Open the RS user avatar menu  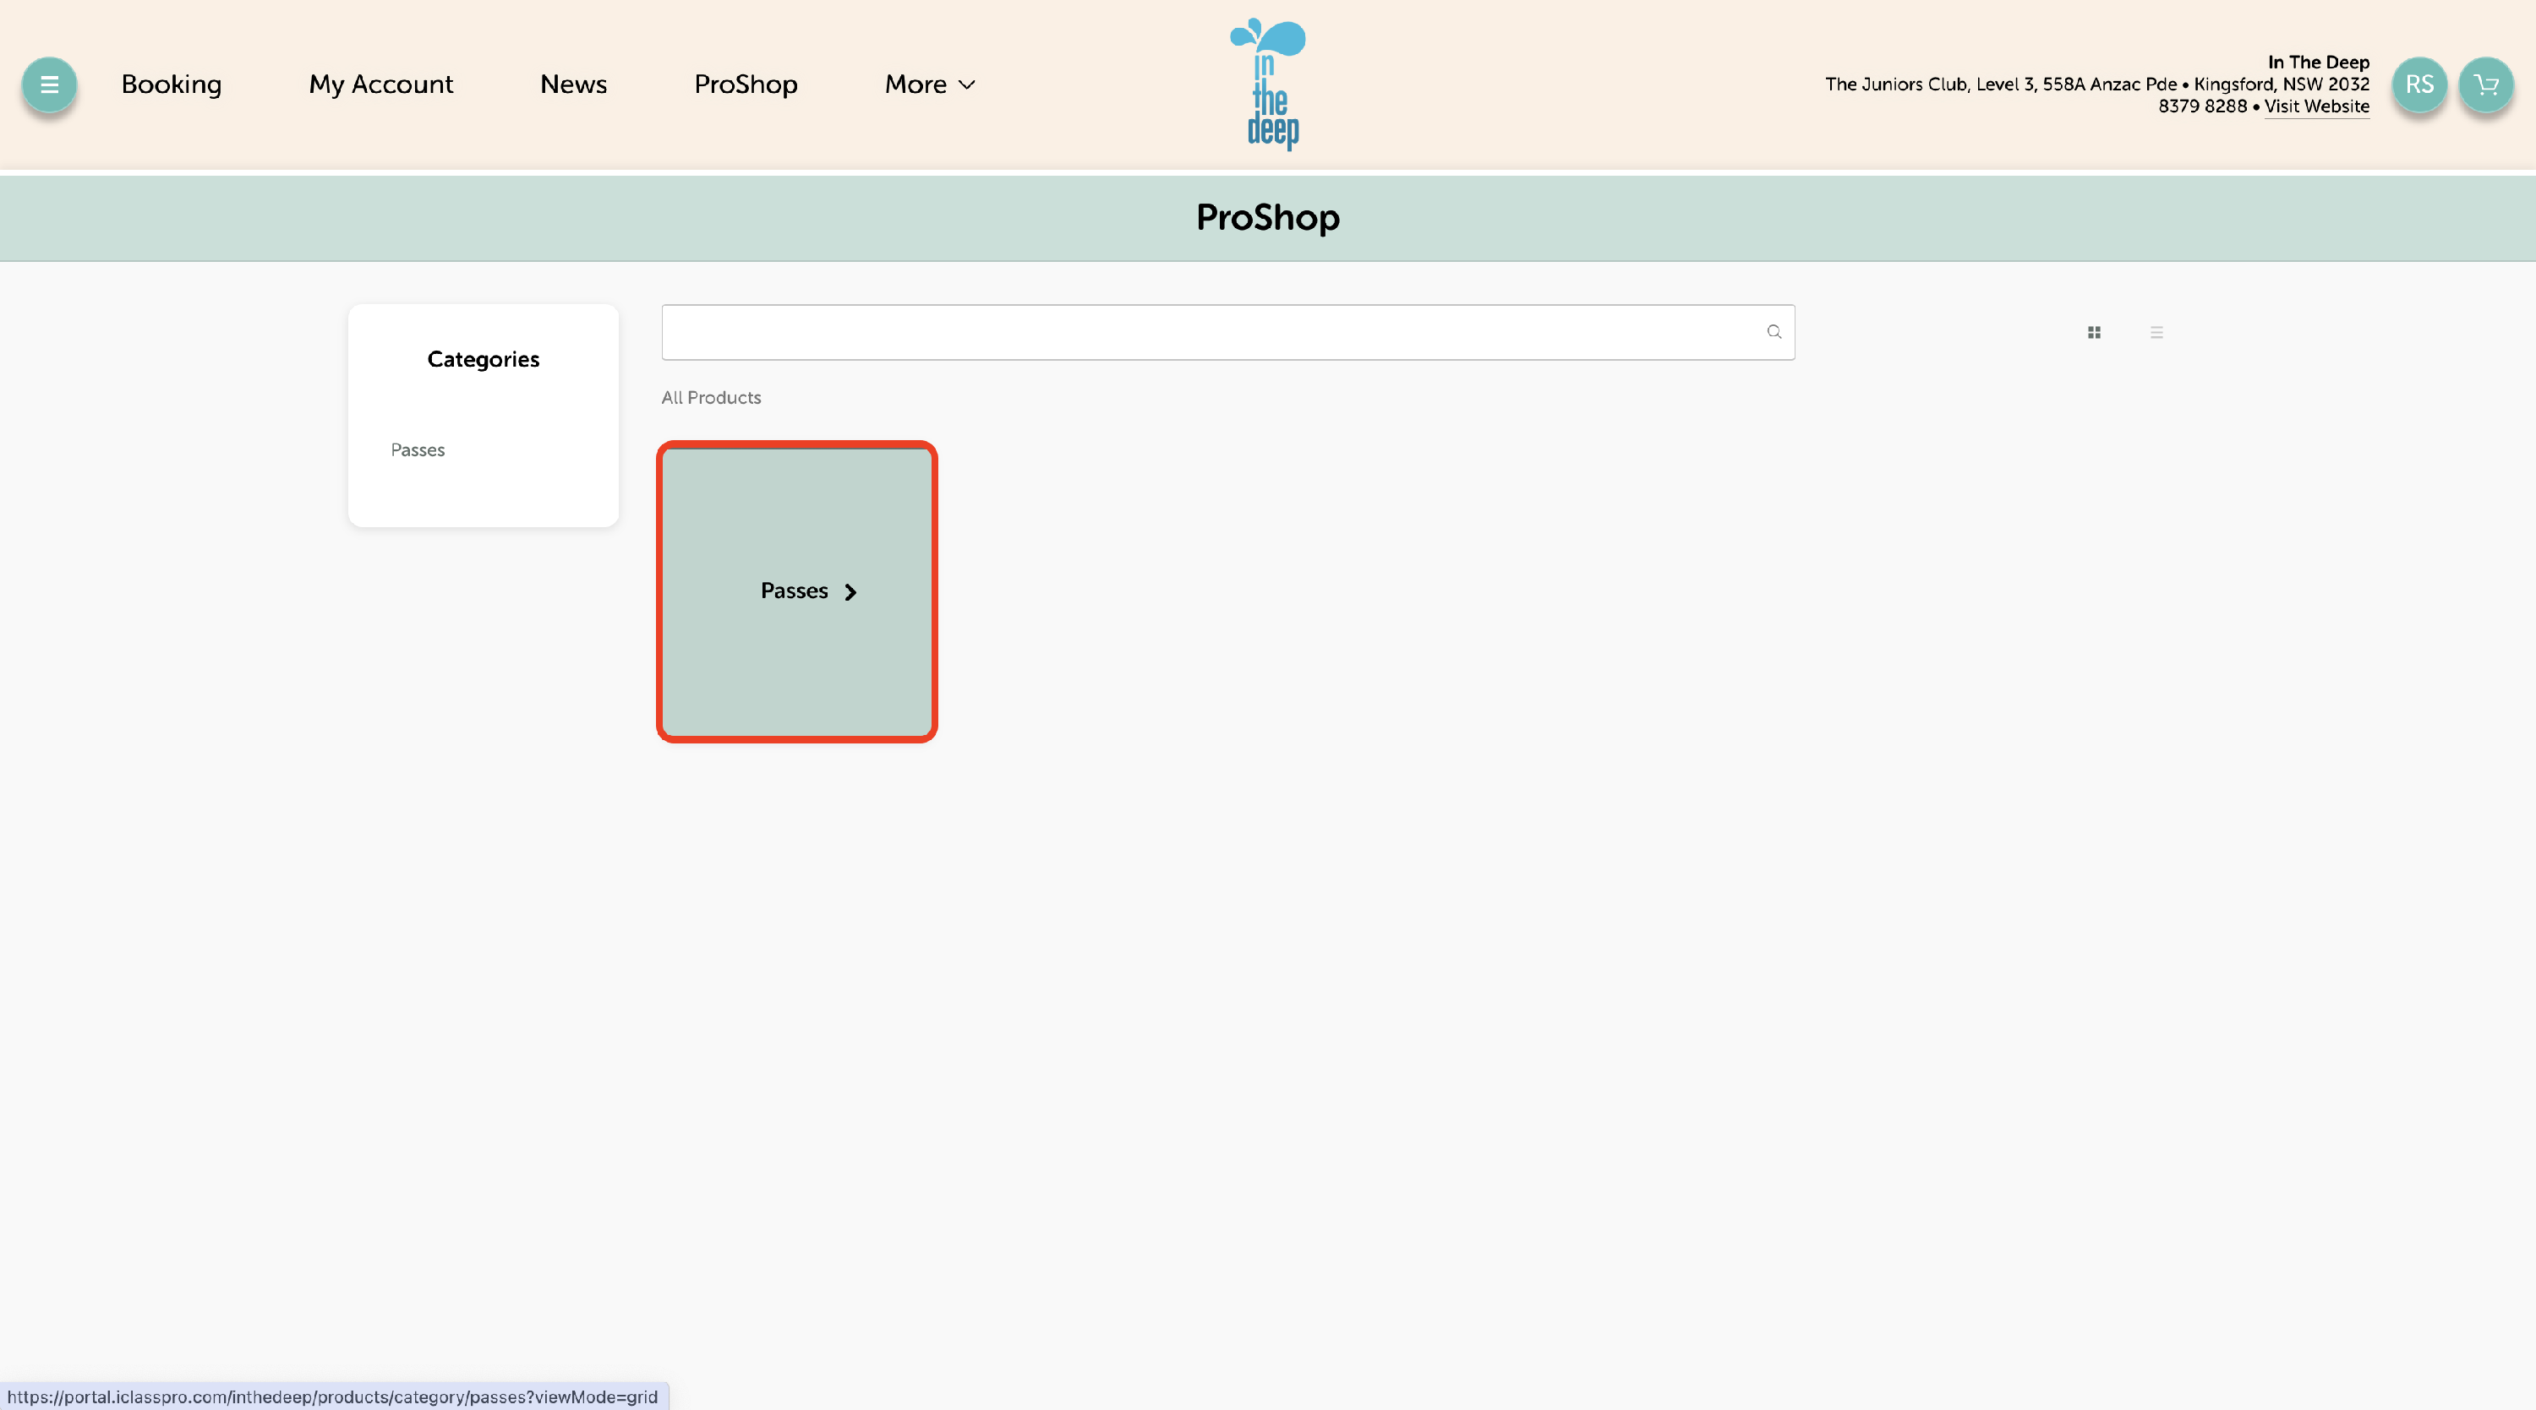point(2418,84)
